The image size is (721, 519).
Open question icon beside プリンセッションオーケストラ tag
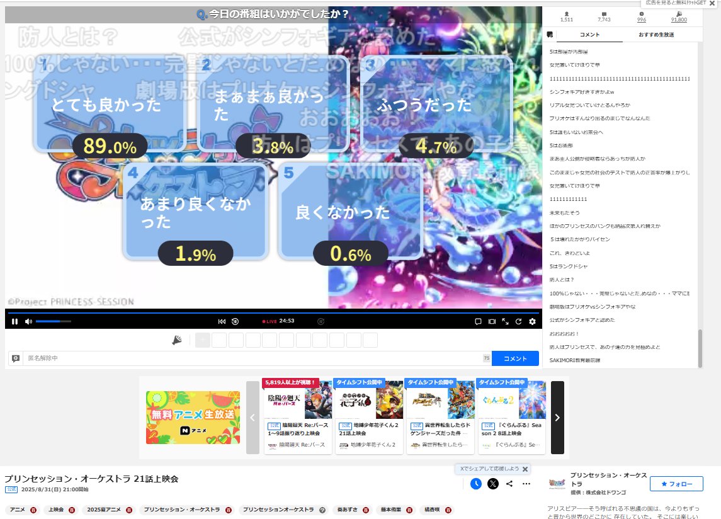322,510
